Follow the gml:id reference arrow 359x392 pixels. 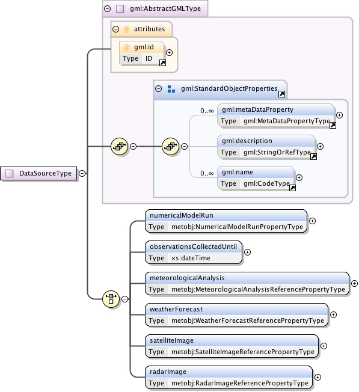pyautogui.click(x=162, y=63)
